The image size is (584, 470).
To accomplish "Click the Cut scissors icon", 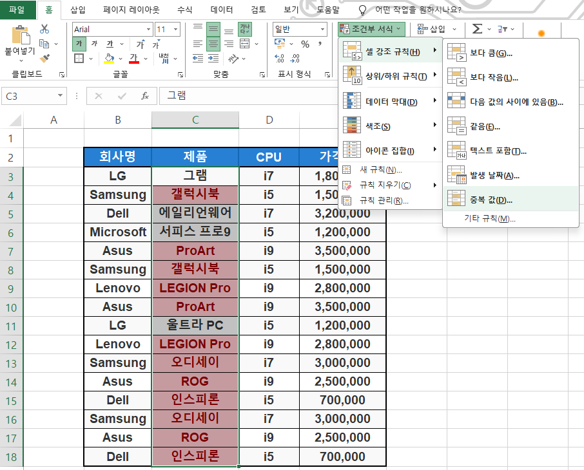I will (x=44, y=29).
